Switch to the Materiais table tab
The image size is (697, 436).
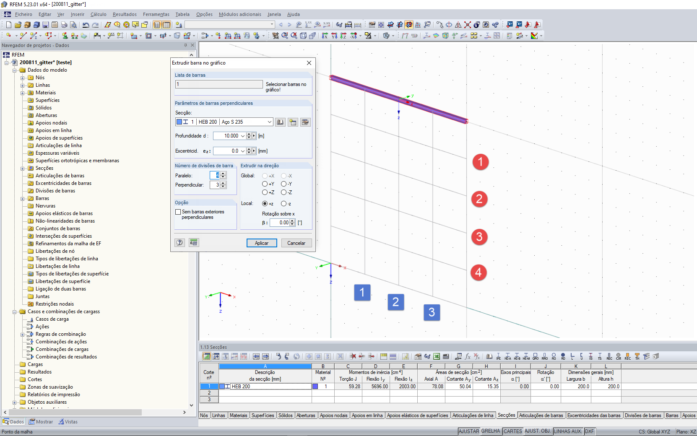(238, 415)
